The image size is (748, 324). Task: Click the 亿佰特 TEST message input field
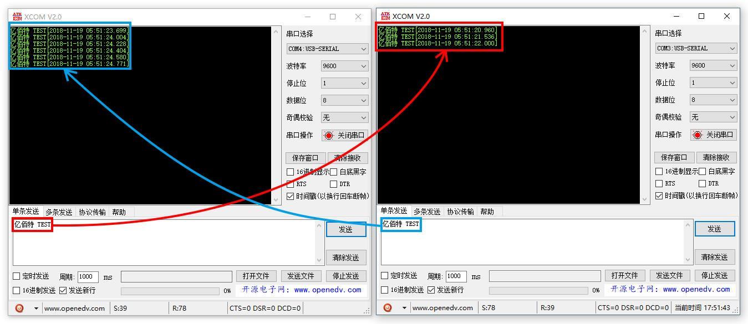point(32,224)
